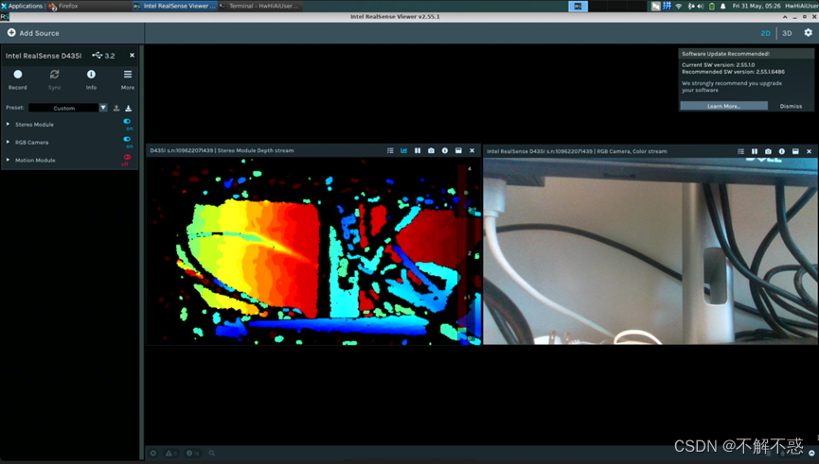Click the Intel RealSense D435I device name
This screenshot has height=464, width=819.
point(44,55)
